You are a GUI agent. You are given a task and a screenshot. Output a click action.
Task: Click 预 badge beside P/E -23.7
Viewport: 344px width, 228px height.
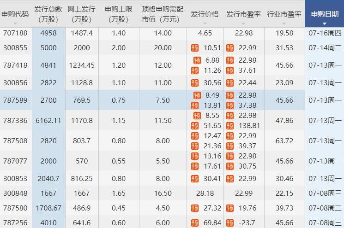click(230, 223)
